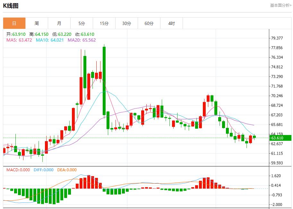Click the K线图 title heading
Screen dimensions: 293x209
click(x=11, y=6)
